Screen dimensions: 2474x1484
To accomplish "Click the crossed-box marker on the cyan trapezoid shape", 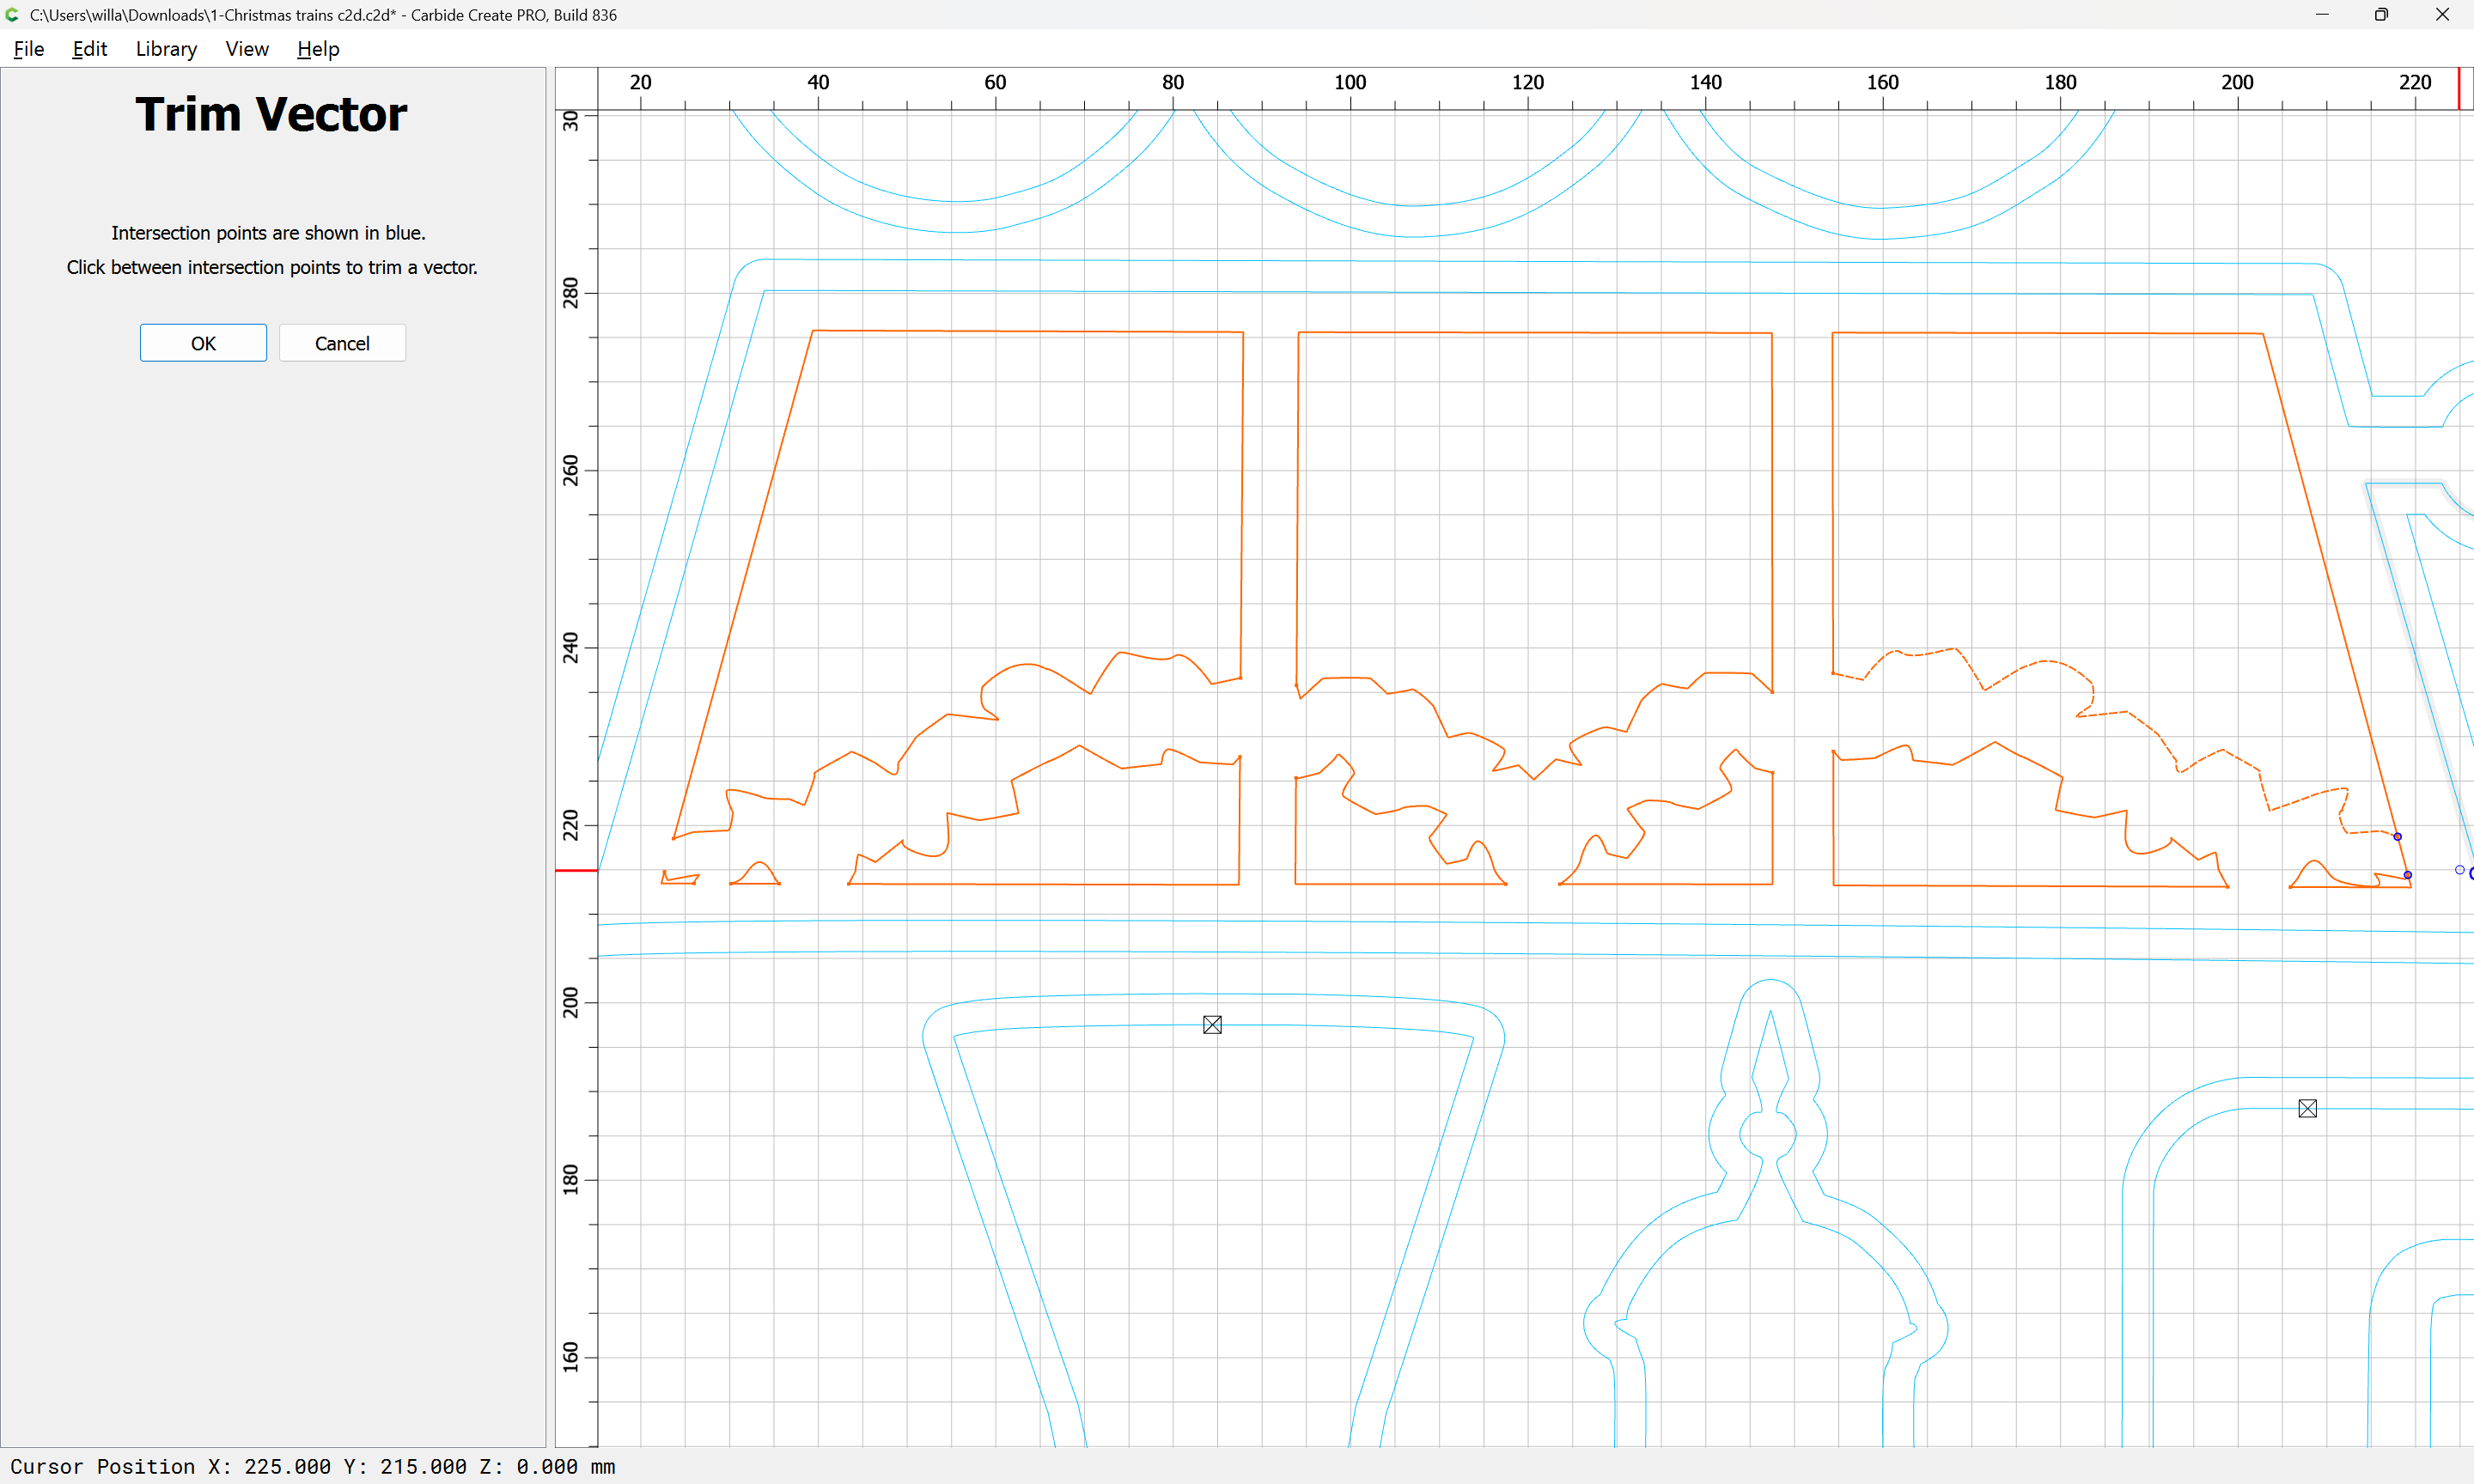I will pos(1212,1025).
